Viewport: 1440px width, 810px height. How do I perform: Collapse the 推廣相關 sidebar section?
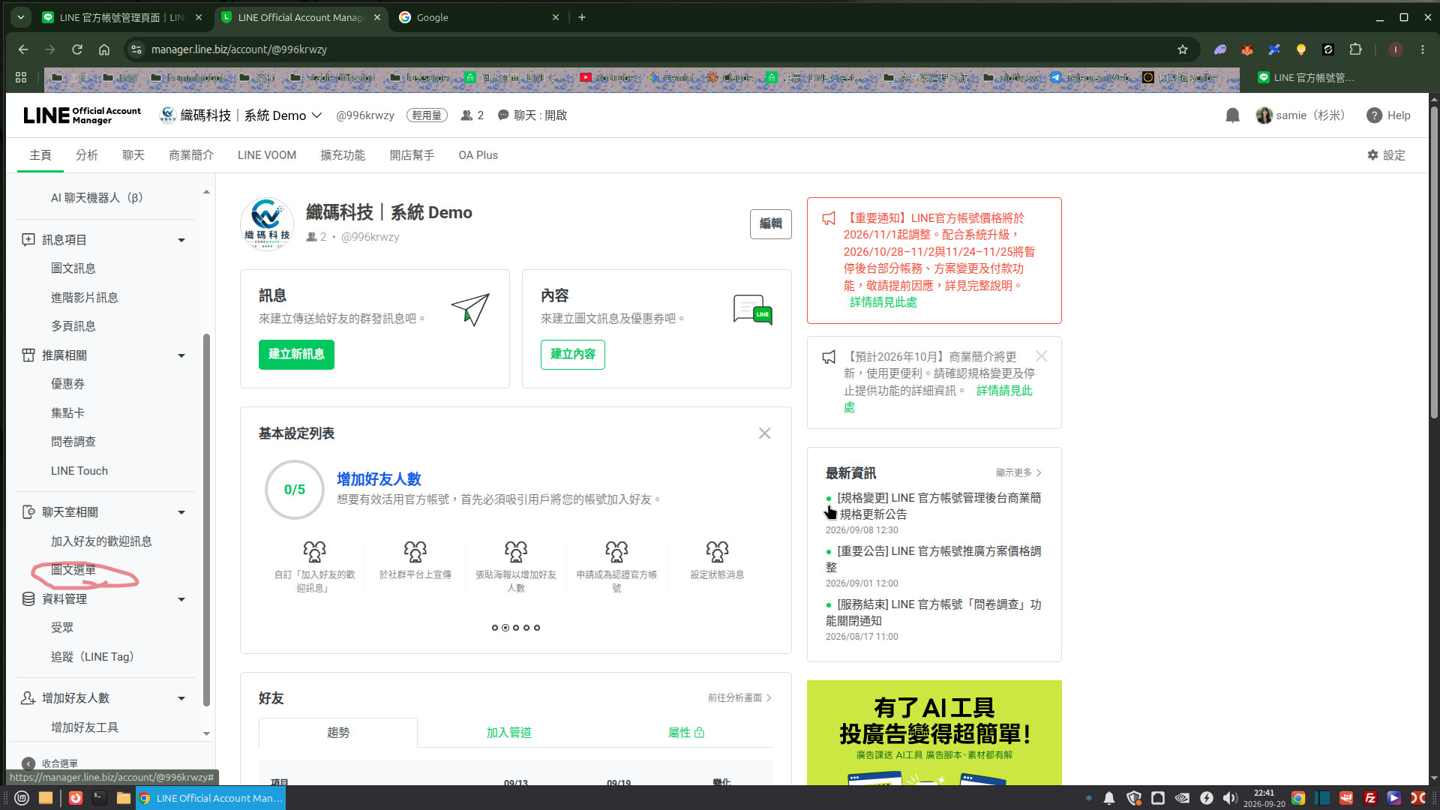181,355
